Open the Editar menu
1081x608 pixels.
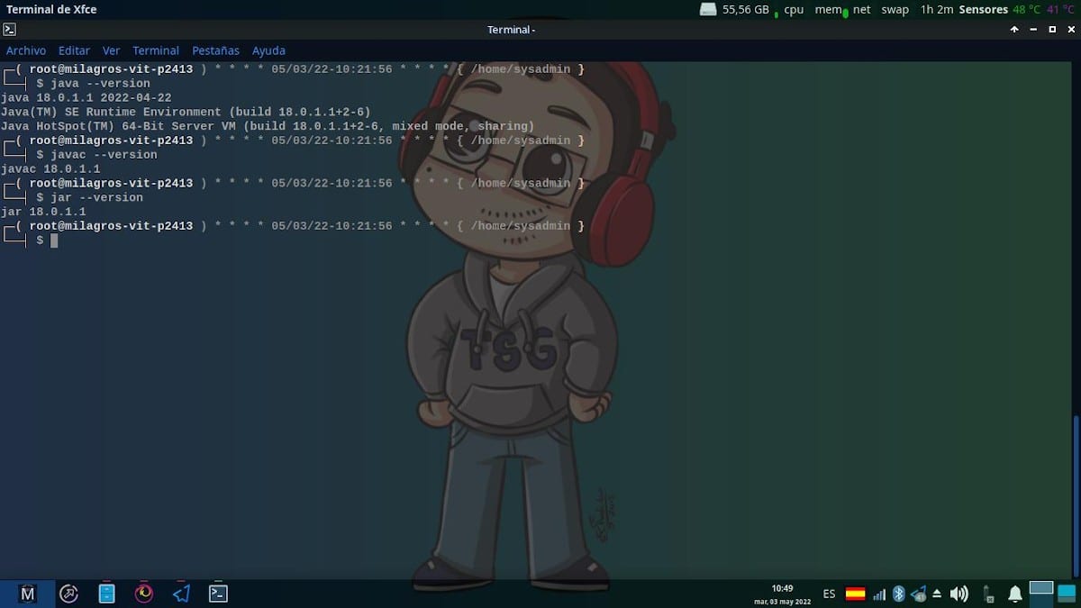(74, 50)
